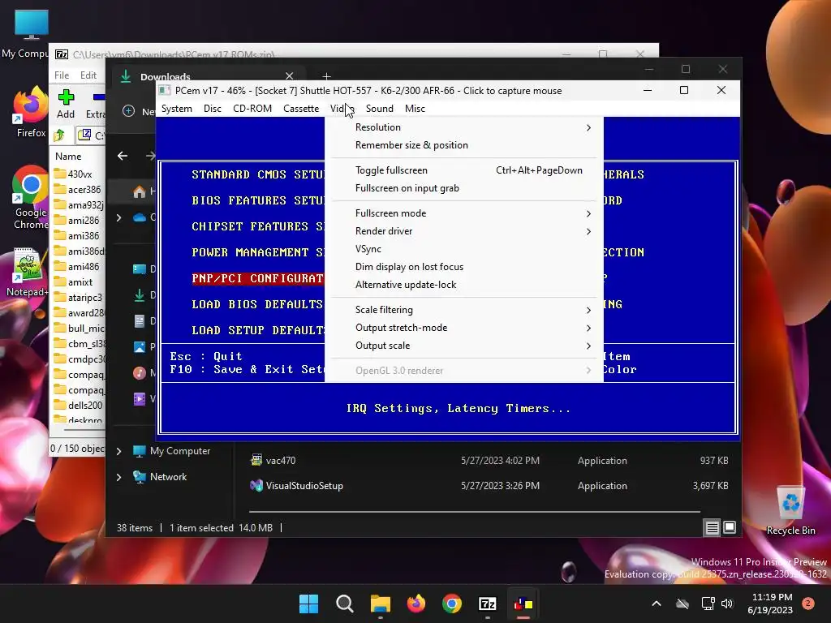The image size is (831, 623).
Task: Open a new tab in File Explorer
Action: [326, 77]
